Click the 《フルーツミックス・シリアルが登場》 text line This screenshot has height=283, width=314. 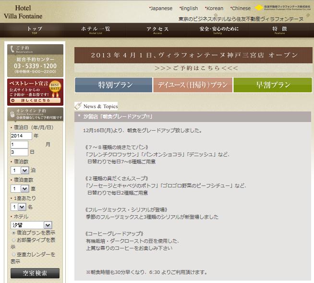(126, 209)
